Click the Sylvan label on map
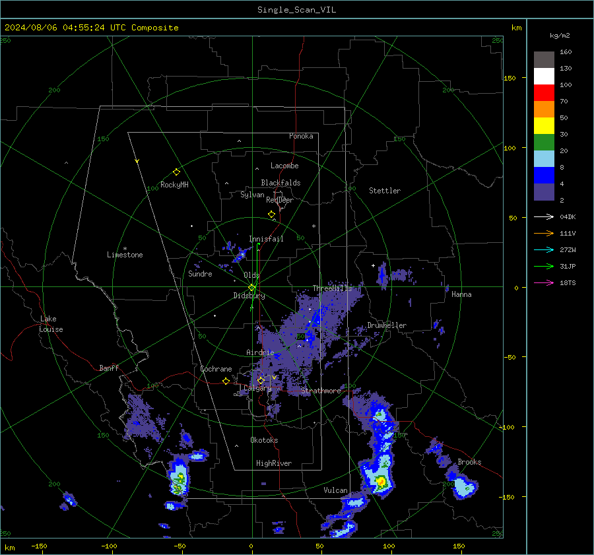This screenshot has width=594, height=555. 252,195
